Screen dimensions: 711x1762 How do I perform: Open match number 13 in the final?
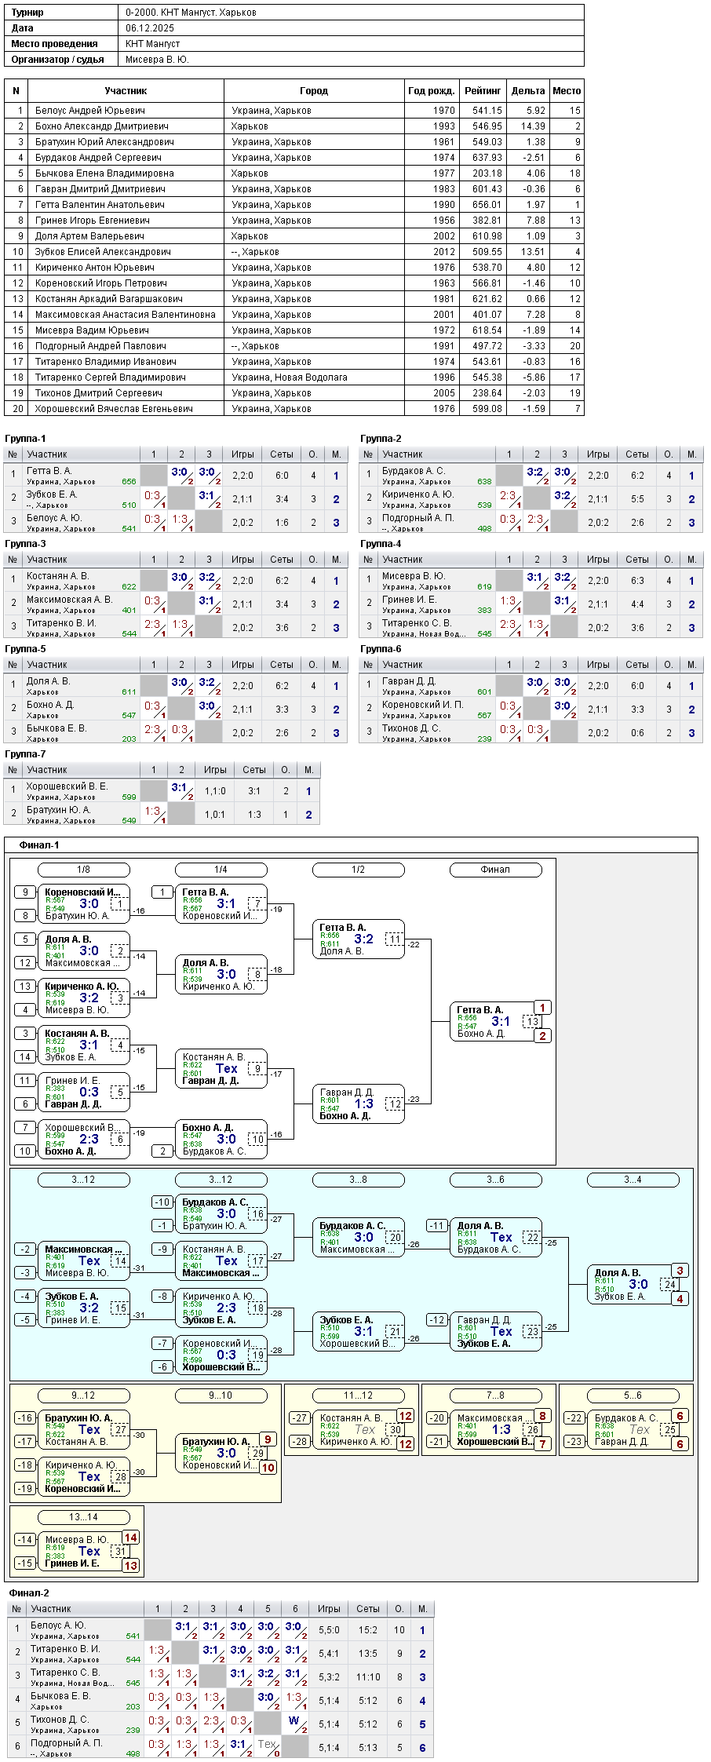(533, 1022)
